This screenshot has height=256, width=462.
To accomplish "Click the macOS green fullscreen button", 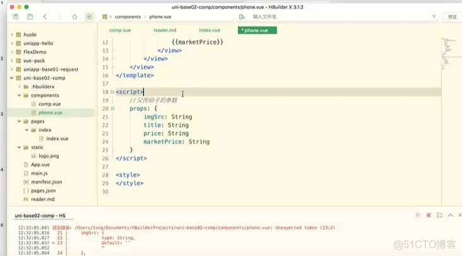I will point(27,7).
